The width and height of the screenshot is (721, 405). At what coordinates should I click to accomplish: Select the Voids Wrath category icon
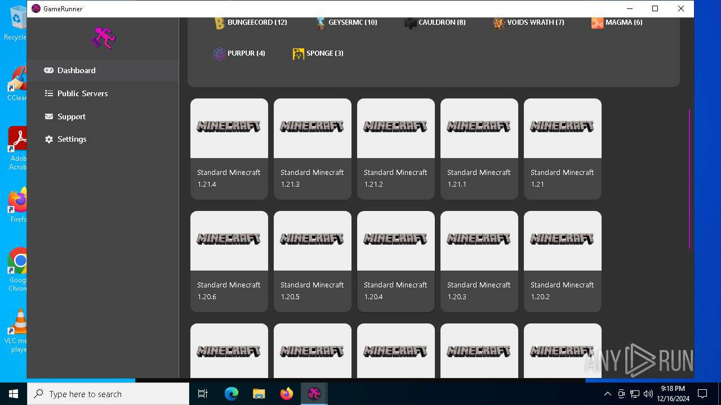point(499,23)
